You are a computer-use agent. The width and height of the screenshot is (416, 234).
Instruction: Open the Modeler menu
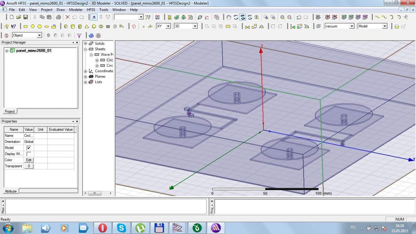(76, 10)
